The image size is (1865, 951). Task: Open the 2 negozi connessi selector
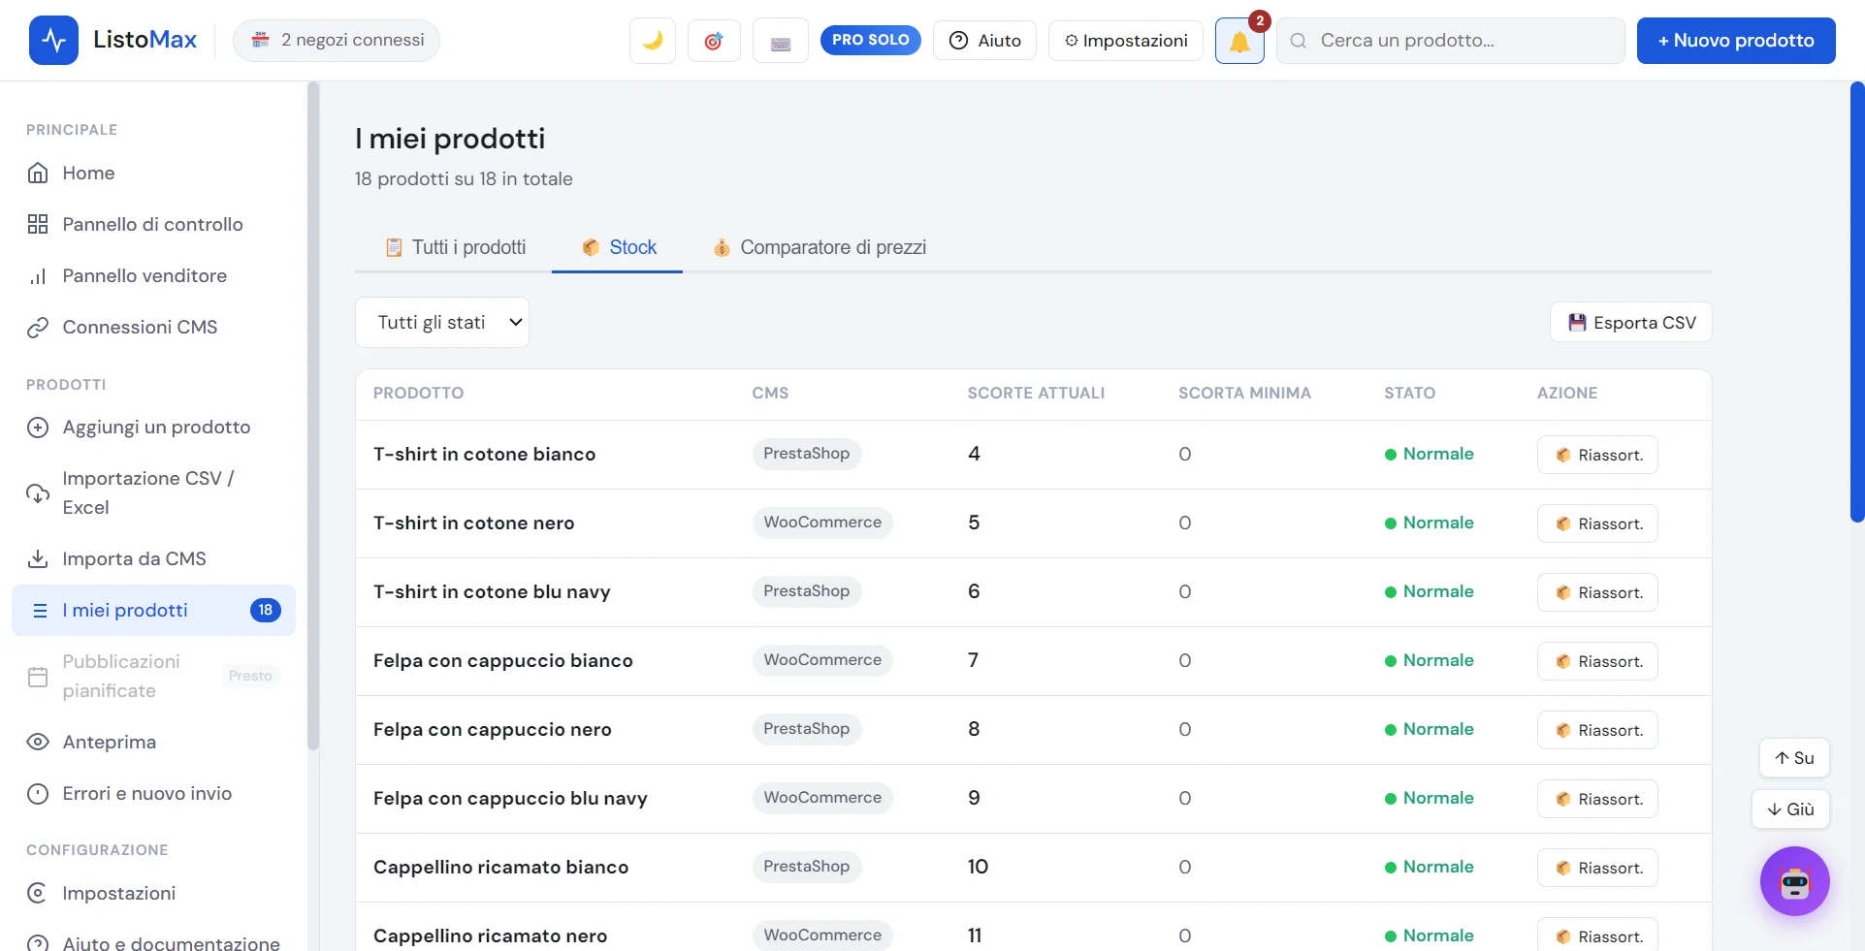click(x=337, y=40)
